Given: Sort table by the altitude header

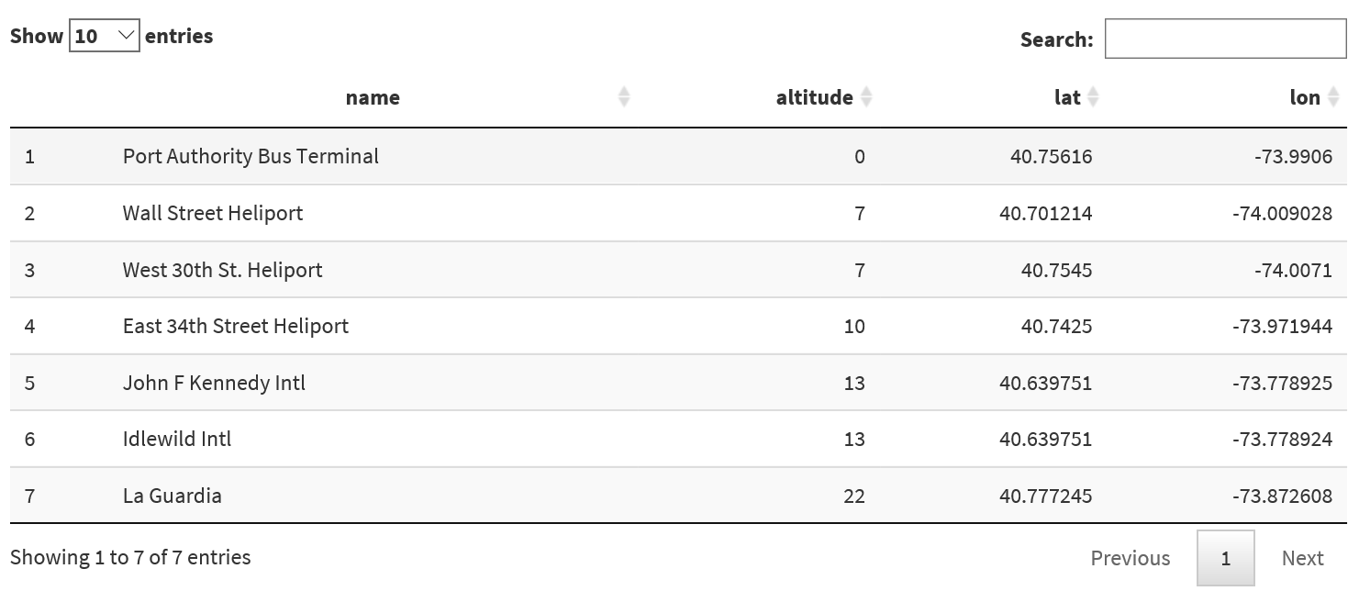Looking at the screenshot, I should pyautogui.click(x=814, y=97).
